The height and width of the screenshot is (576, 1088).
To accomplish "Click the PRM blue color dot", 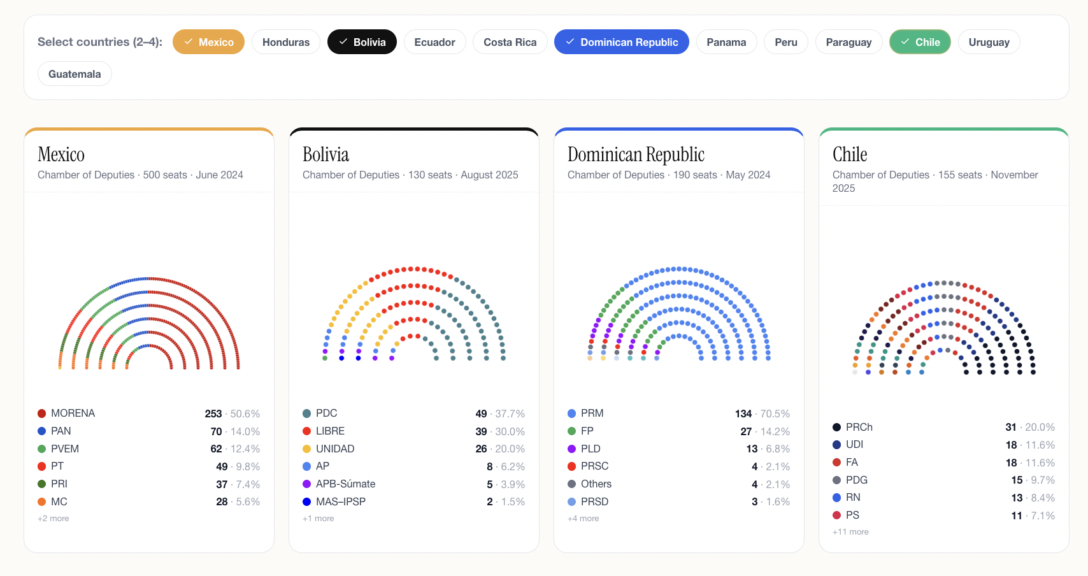I will tap(572, 414).
